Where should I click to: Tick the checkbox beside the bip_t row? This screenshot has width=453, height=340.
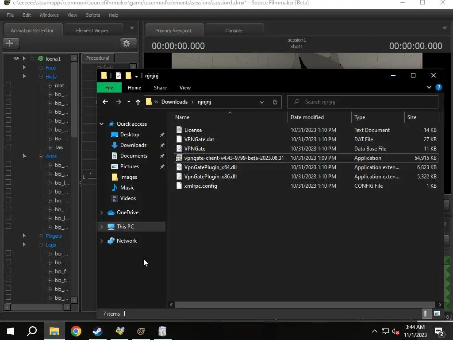8,280
